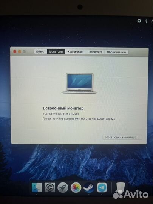Close the system information window
This screenshot has height=204, width=153.
[x=15, y=51]
